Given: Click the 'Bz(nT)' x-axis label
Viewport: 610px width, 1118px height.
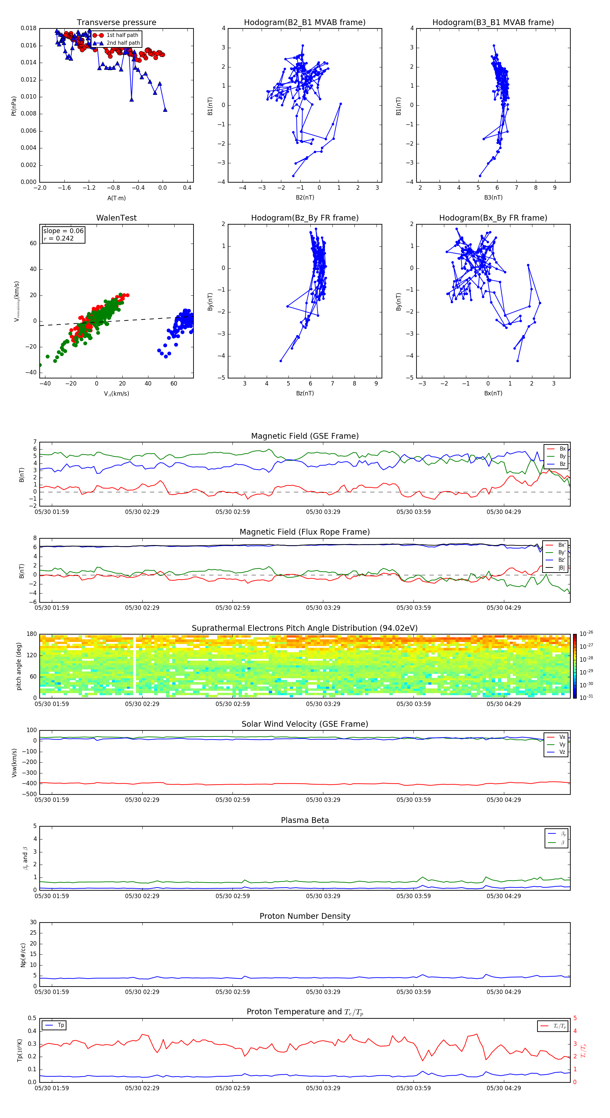Looking at the screenshot, I should (305, 393).
